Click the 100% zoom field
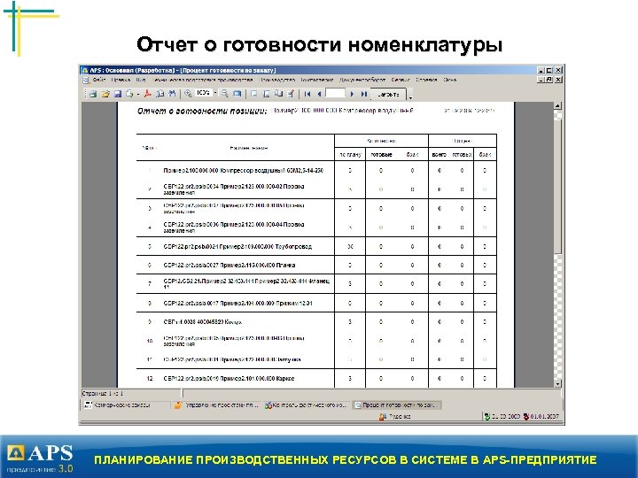Viewport: 638px width, 478px height. [204, 93]
